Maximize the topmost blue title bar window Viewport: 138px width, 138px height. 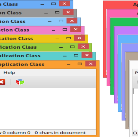tap(53, 4)
